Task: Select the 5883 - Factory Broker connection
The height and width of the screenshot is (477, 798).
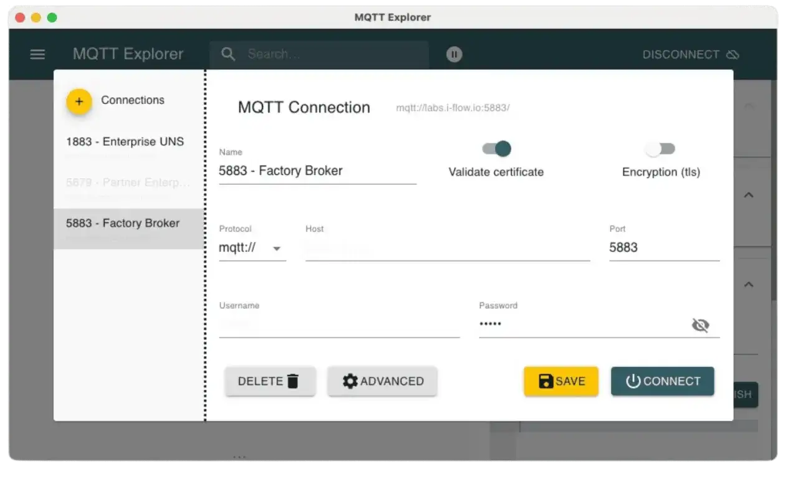Action: pos(128,229)
